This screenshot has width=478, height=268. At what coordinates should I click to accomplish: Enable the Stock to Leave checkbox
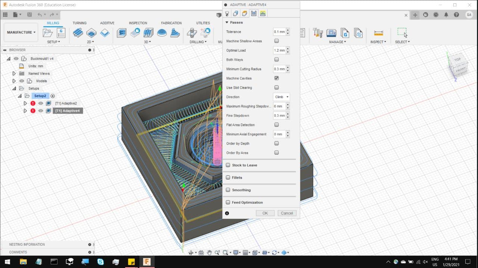coord(228,165)
